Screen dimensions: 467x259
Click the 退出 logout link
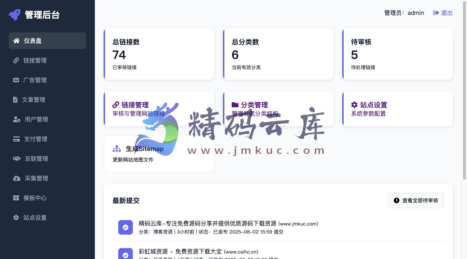pyautogui.click(x=443, y=13)
